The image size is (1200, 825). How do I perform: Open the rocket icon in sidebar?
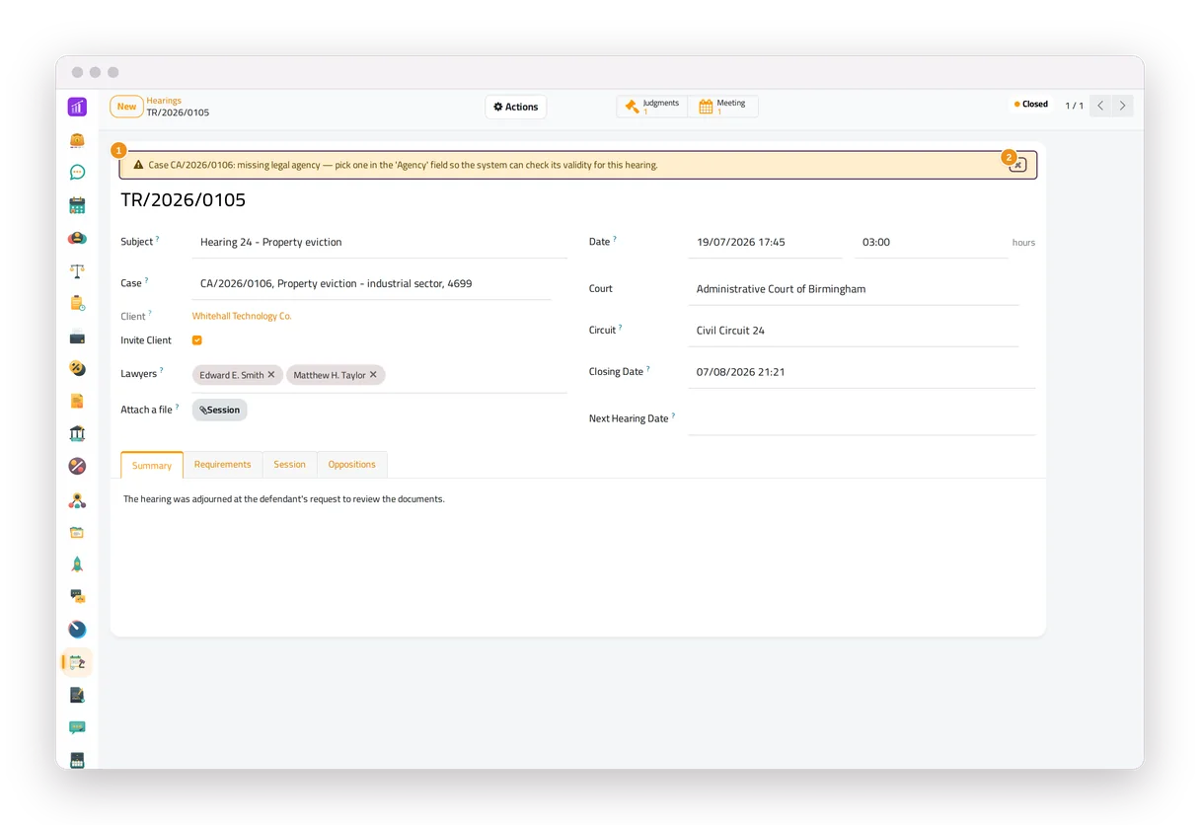[x=77, y=564]
